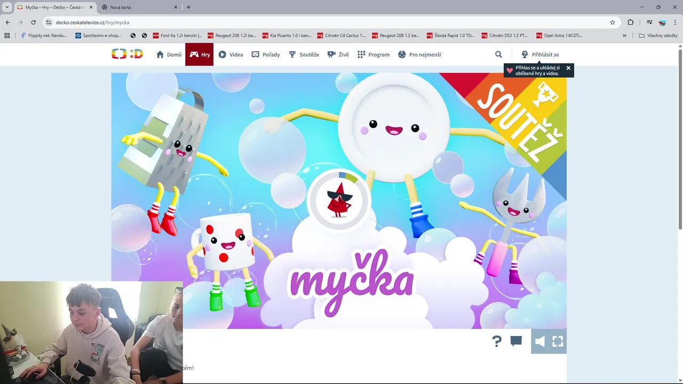Open the Pořady section
This screenshot has width=683, height=384.
tap(266, 54)
